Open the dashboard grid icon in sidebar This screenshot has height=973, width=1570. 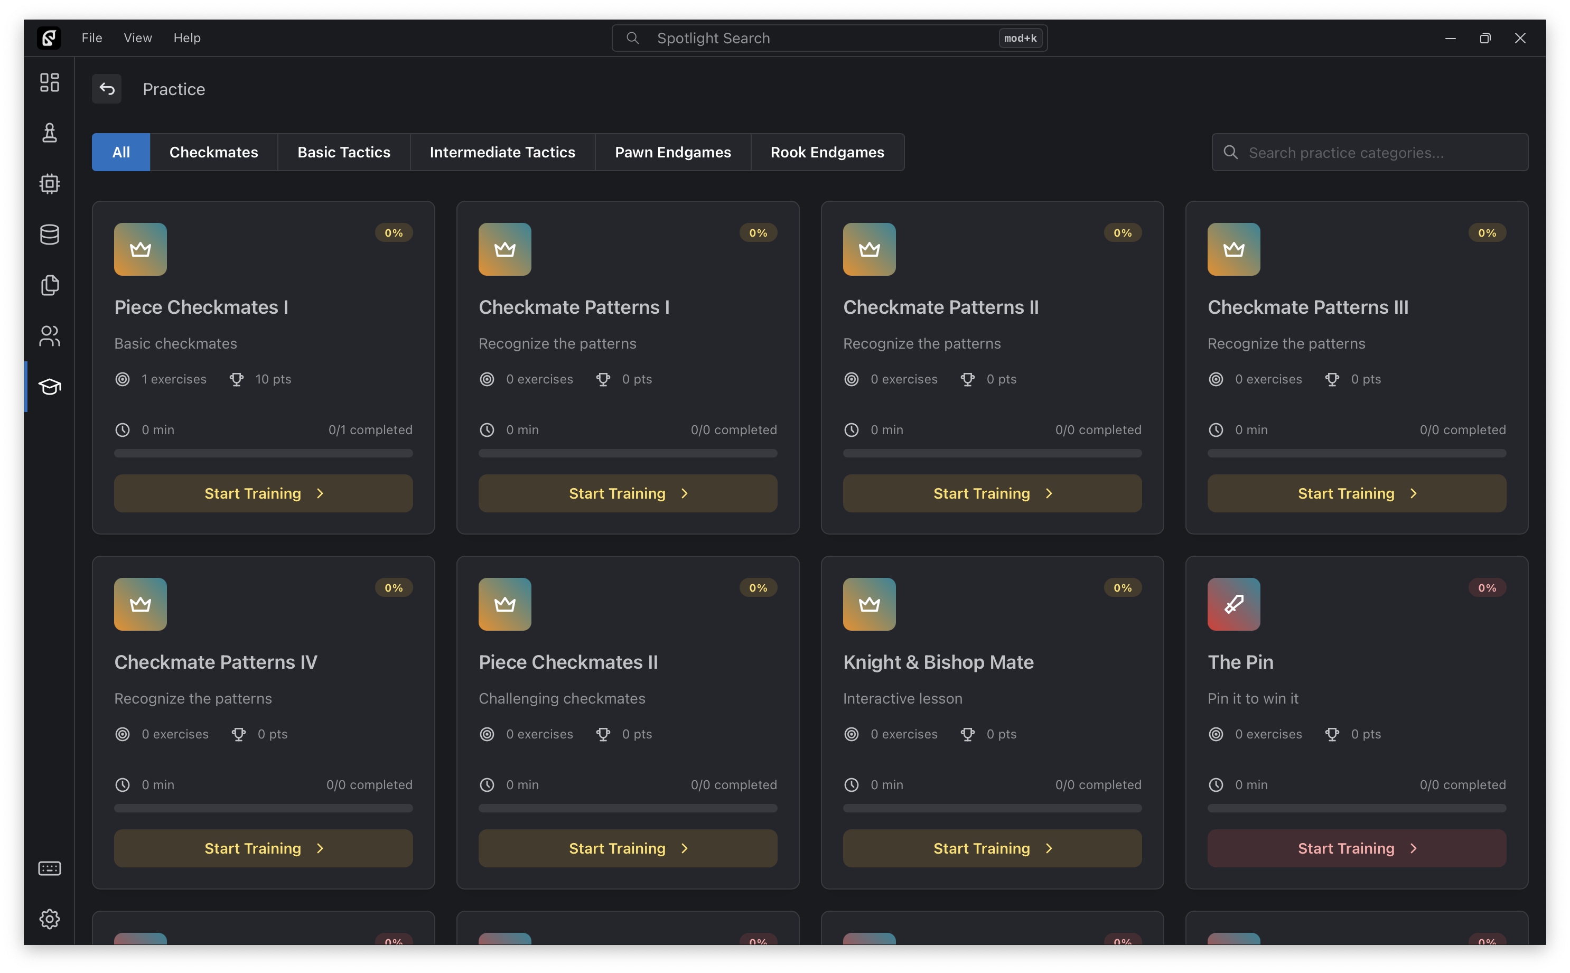50,82
